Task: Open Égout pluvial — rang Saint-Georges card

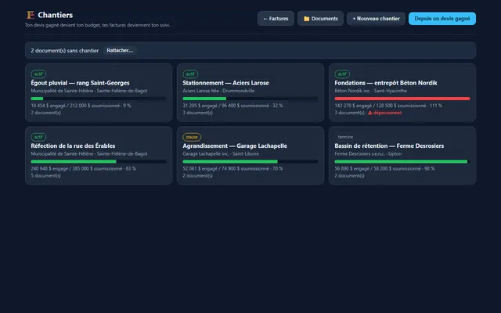Action: click(x=99, y=92)
